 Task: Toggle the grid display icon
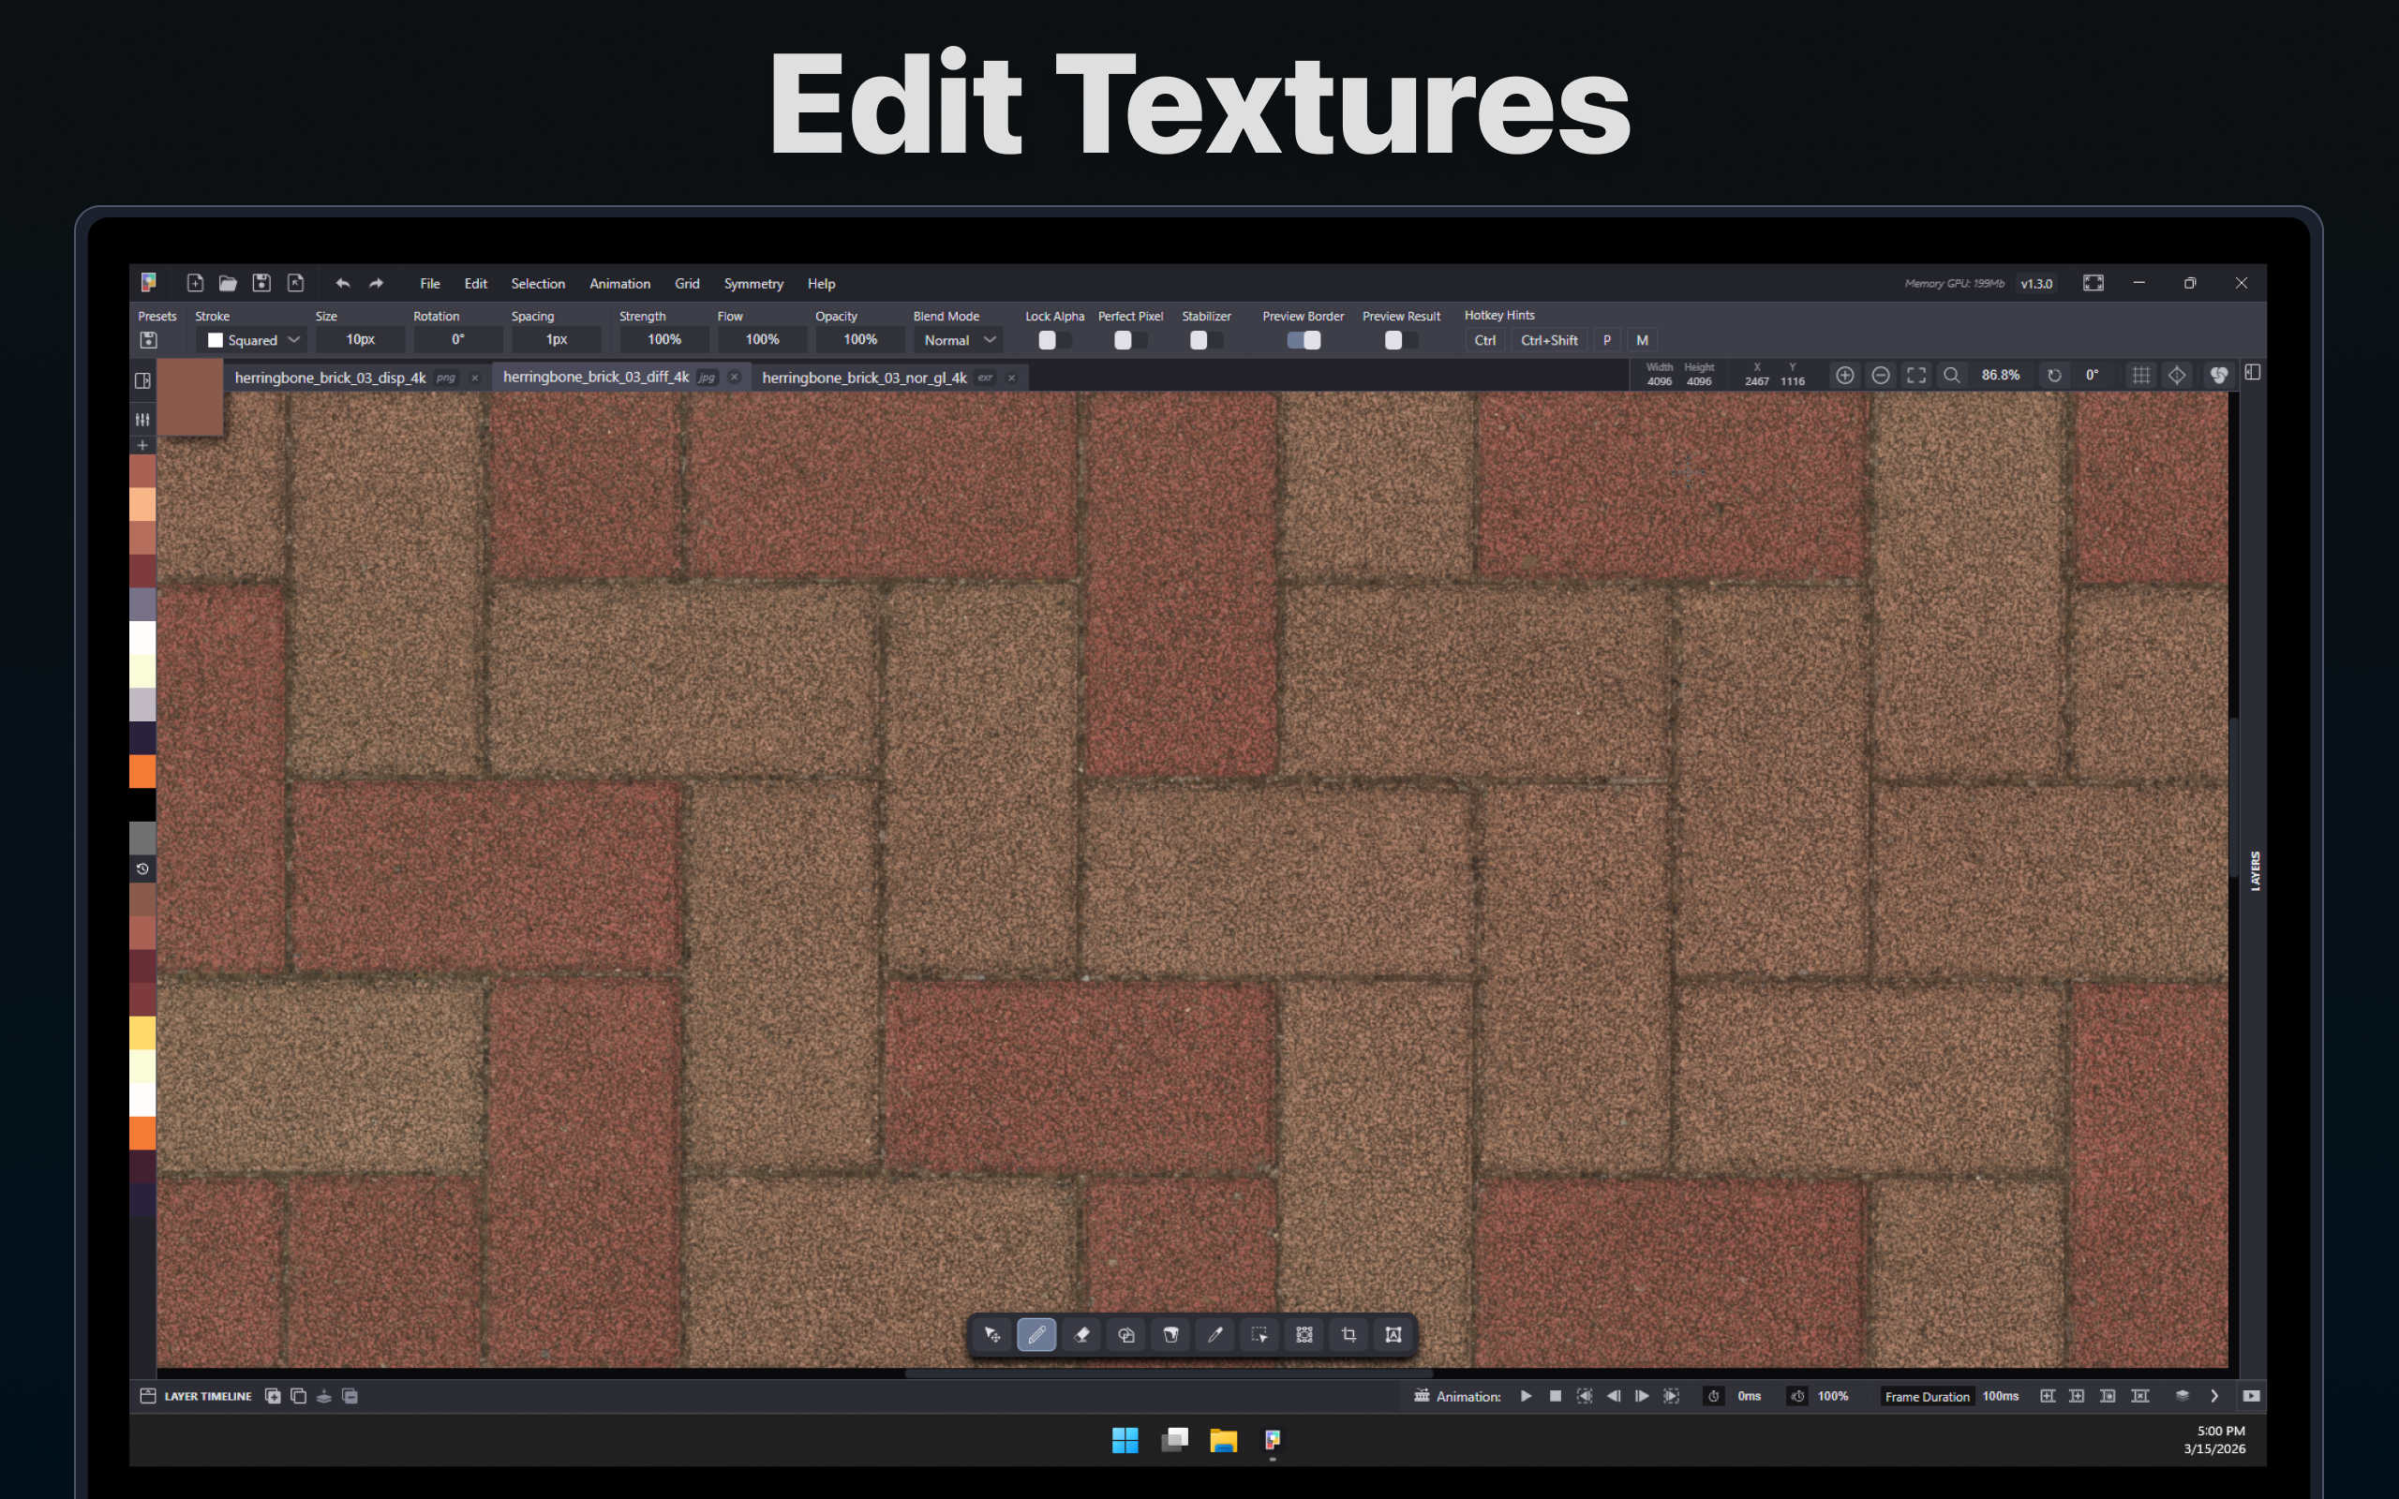click(2141, 375)
